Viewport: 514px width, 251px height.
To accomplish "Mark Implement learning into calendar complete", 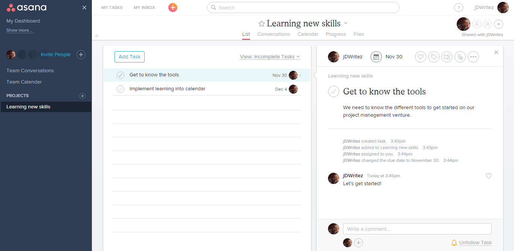I will (x=120, y=89).
